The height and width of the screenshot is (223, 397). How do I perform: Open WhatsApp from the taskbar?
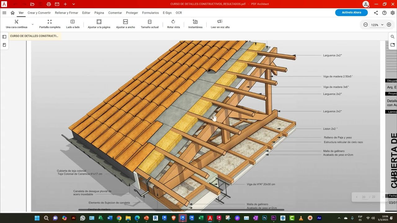click(83, 218)
